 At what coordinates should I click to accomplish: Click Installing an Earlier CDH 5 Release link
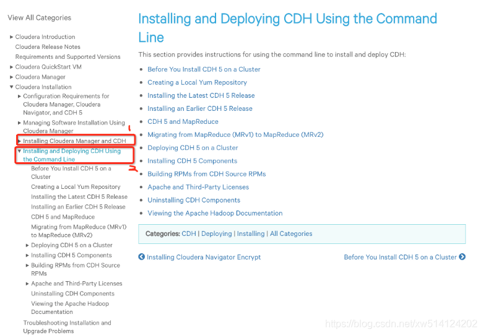coord(200,108)
